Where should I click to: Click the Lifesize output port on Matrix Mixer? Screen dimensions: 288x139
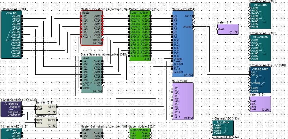click(193, 27)
